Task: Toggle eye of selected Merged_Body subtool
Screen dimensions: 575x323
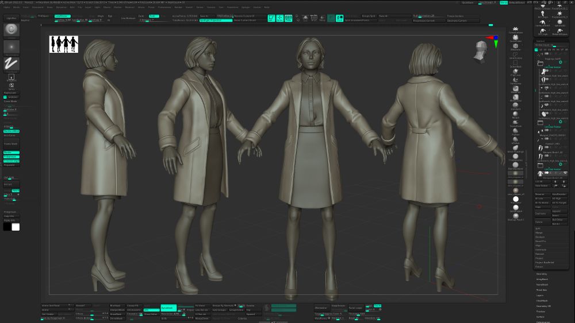Action: [x=565, y=173]
